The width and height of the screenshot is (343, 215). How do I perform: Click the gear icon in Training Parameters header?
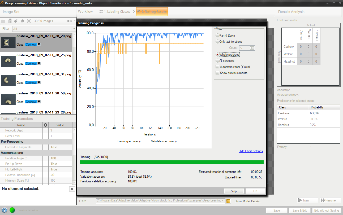pyautogui.click(x=45, y=125)
